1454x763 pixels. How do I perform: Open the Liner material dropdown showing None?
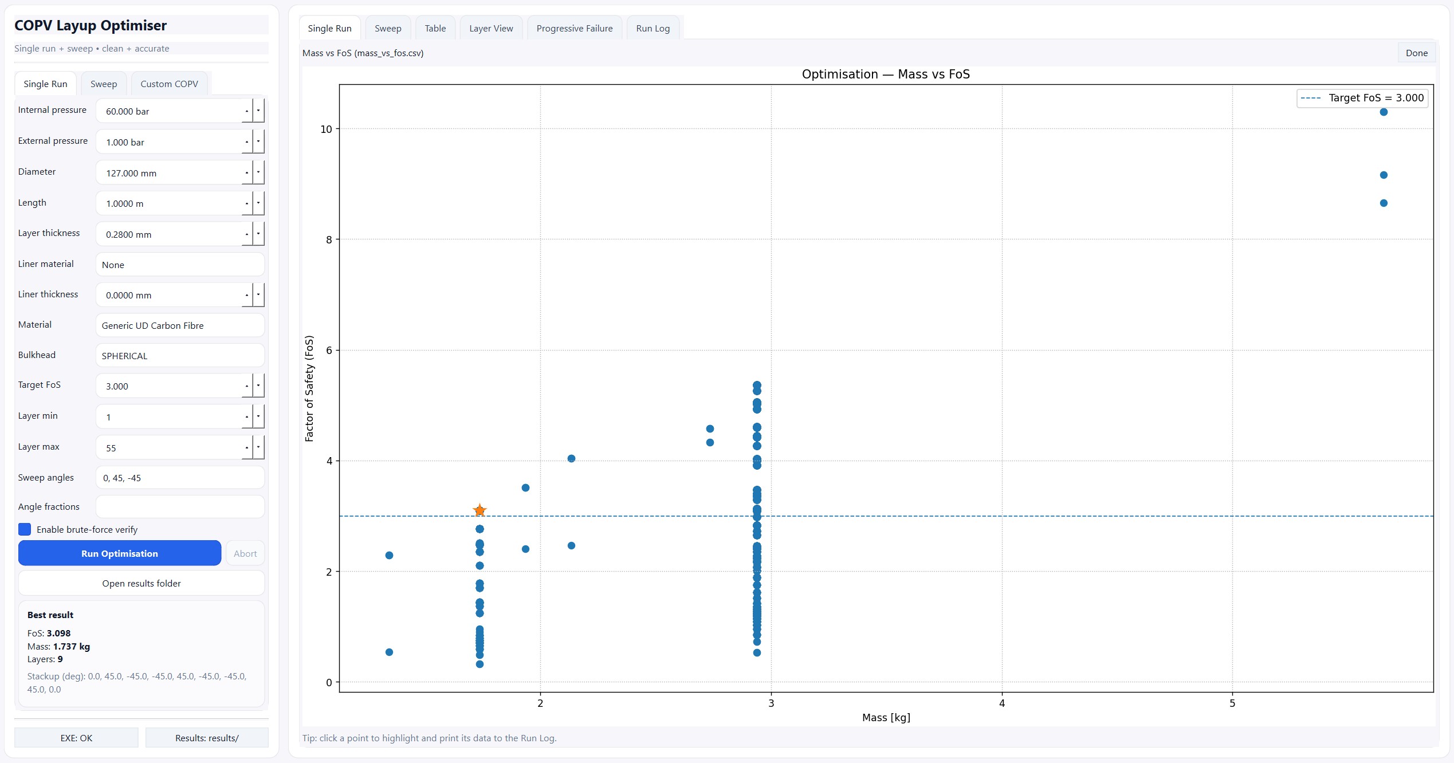click(x=180, y=265)
